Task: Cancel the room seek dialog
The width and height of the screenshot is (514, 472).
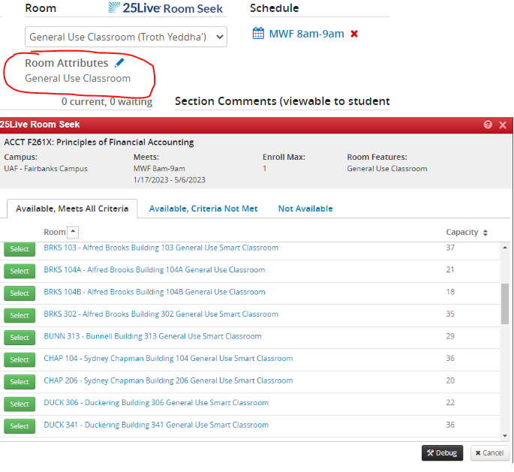Action: tap(489, 452)
